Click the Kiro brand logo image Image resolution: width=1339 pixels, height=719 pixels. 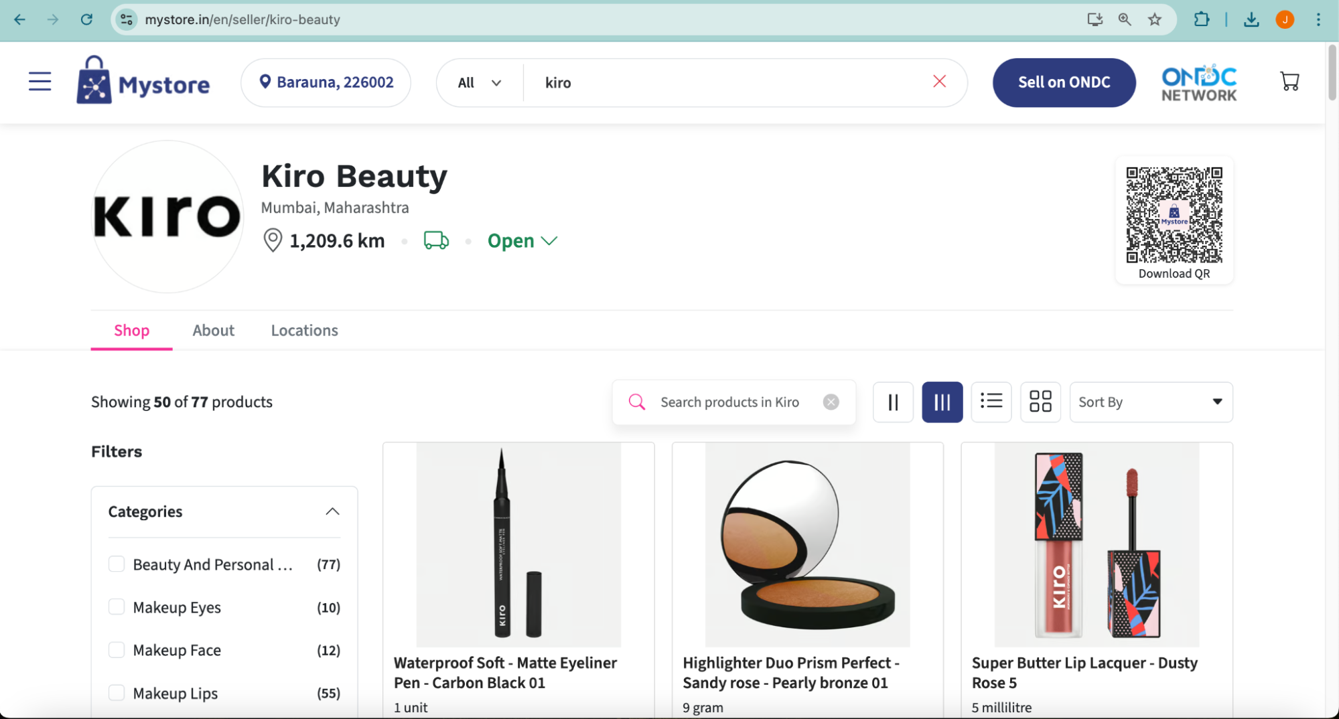pos(167,216)
